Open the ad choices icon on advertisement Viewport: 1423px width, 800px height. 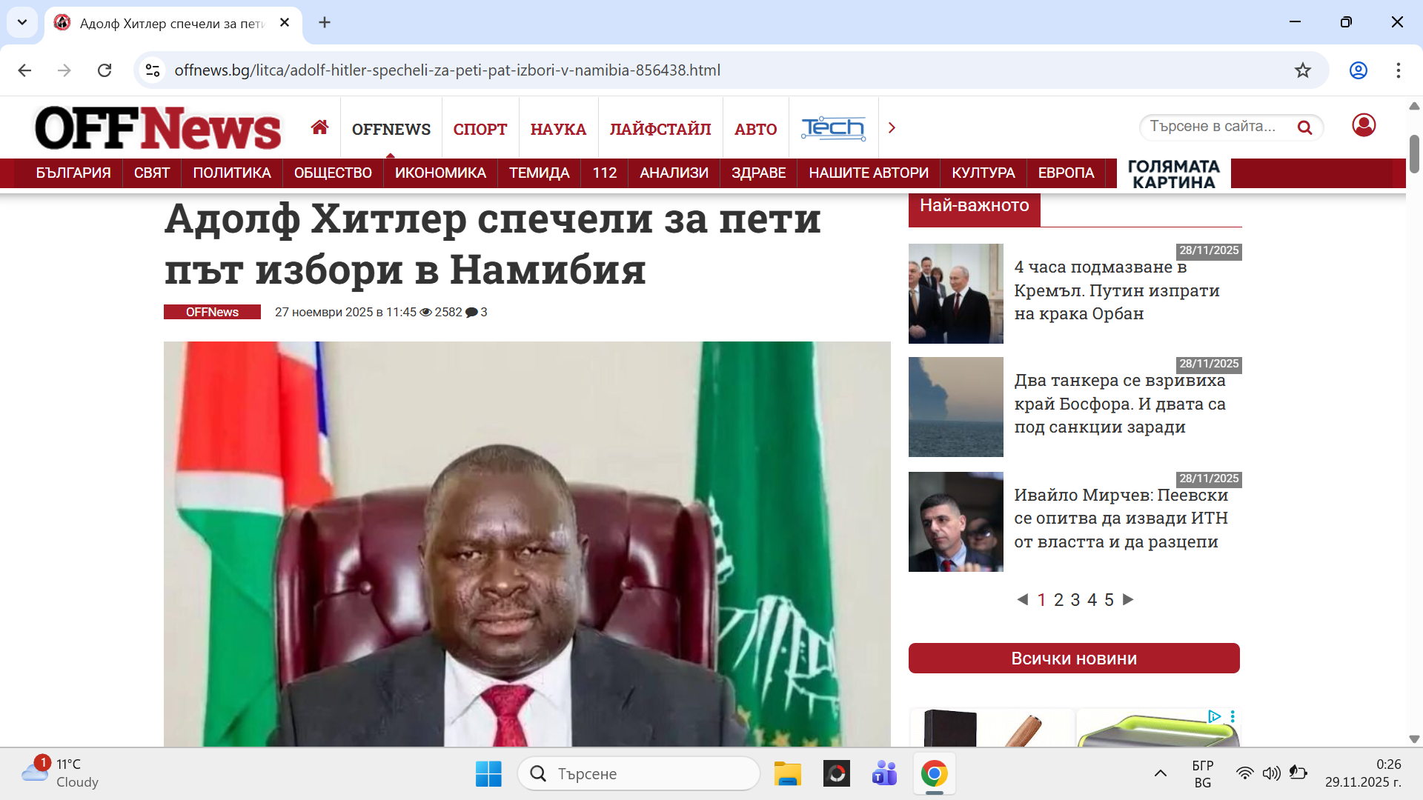click(x=1214, y=716)
